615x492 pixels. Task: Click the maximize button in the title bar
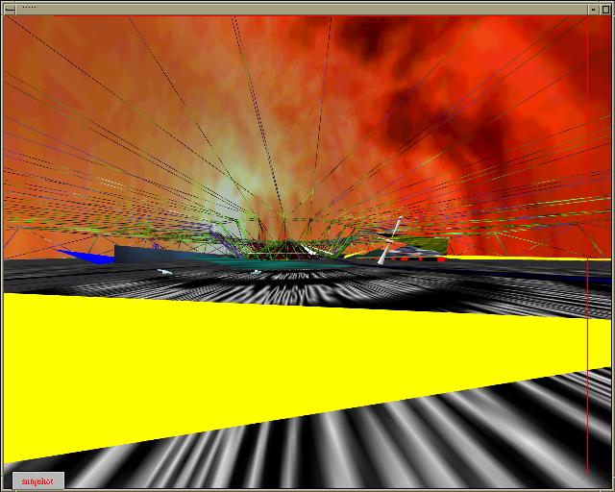point(604,8)
